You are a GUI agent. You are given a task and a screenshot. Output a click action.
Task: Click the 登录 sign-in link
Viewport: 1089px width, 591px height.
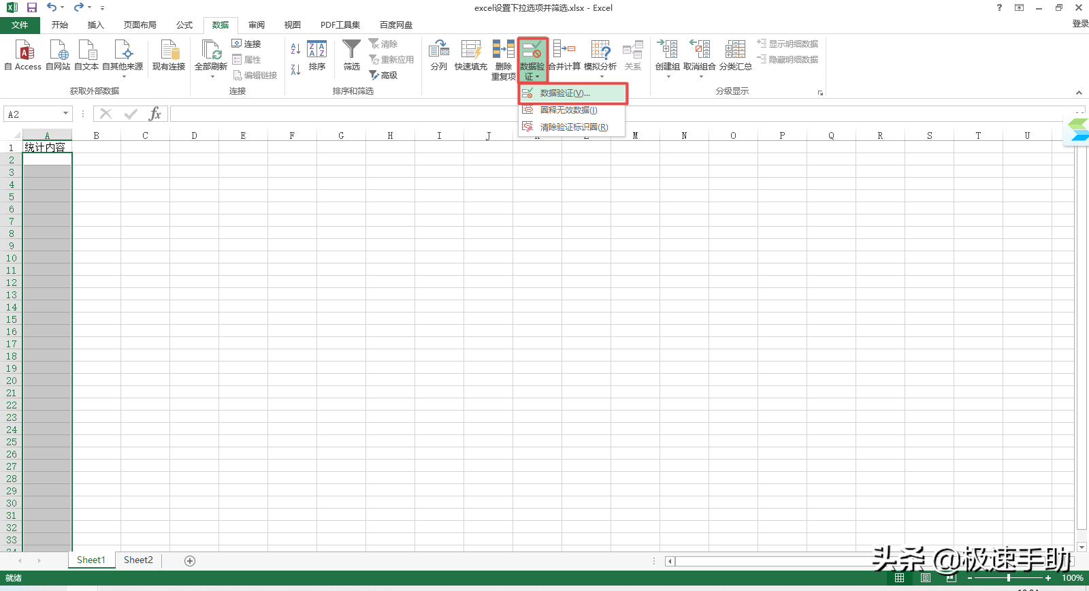tap(1080, 24)
